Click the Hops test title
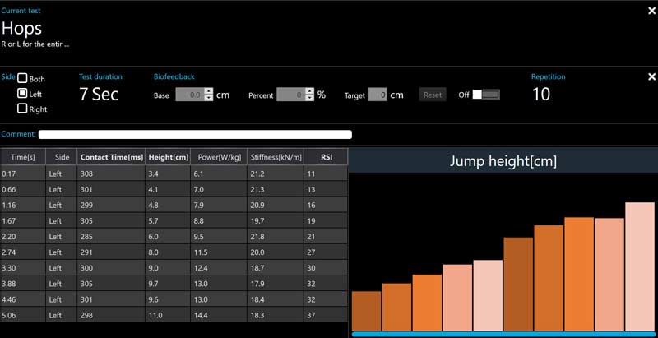 (x=21, y=29)
